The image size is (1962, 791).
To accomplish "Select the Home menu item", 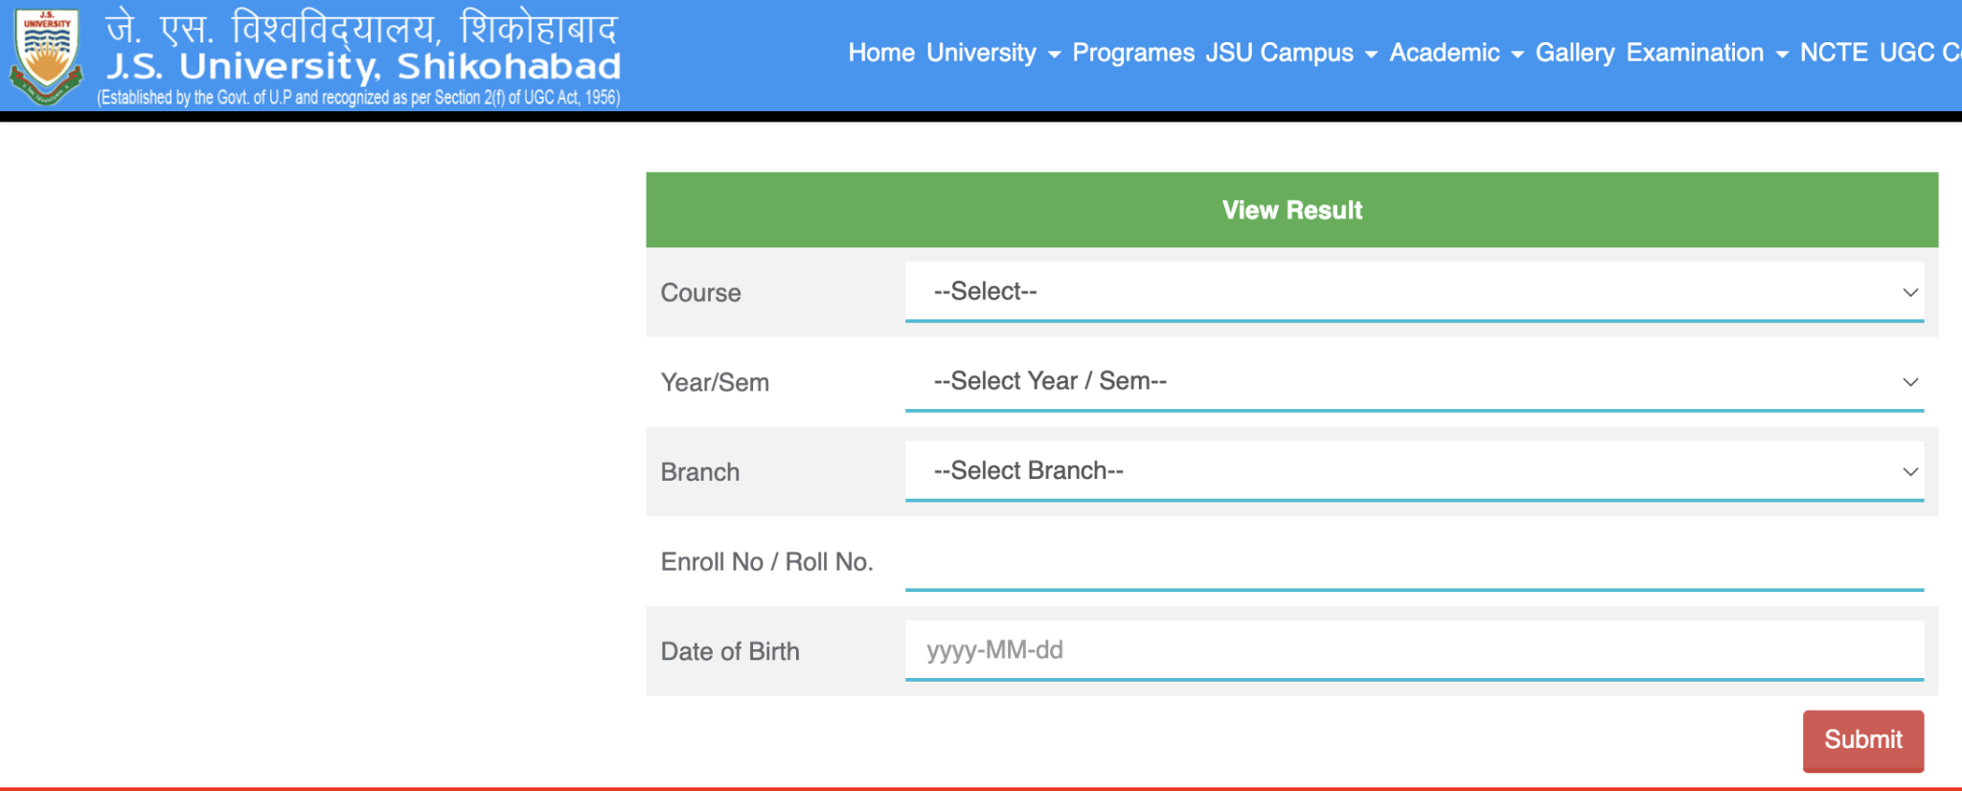I will coord(880,54).
